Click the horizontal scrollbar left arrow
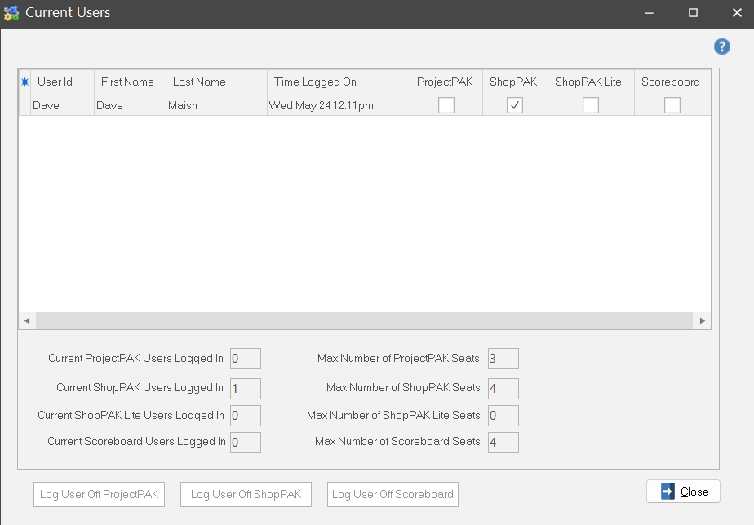 pyautogui.click(x=26, y=321)
